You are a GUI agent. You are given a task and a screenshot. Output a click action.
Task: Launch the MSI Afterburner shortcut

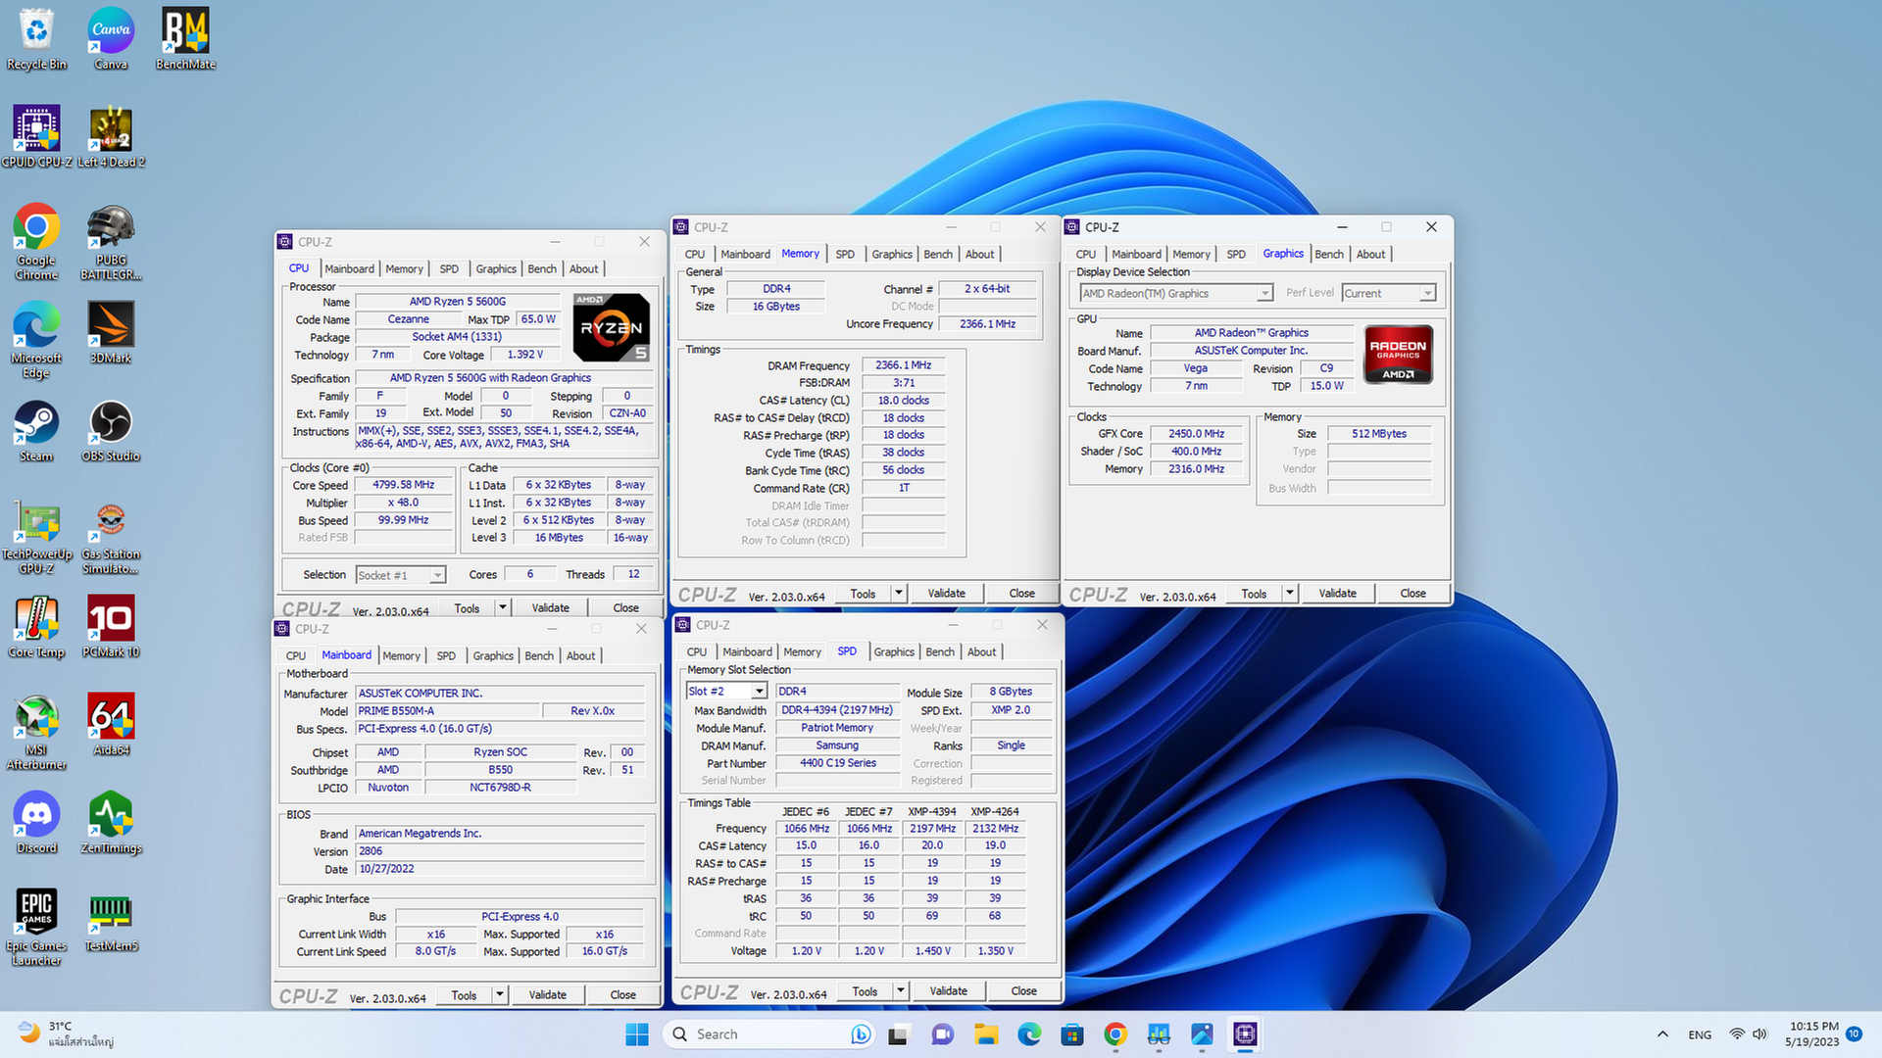[x=36, y=732]
